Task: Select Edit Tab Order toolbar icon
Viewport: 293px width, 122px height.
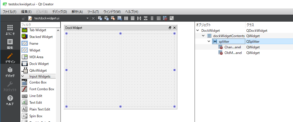Action: pyautogui.click(x=119, y=18)
